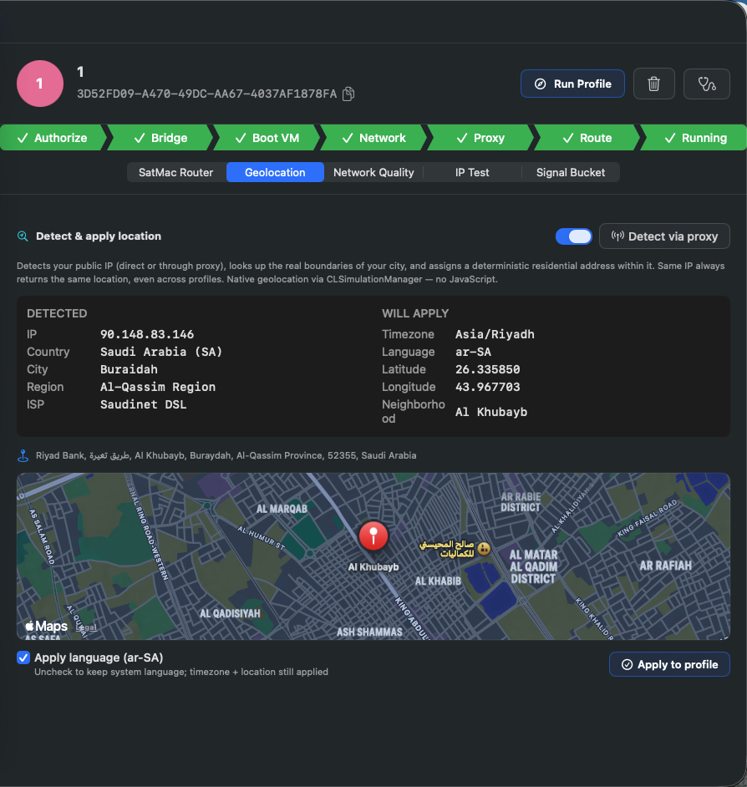The width and height of the screenshot is (747, 787).
Task: Select the Network pipeline step
Action: (x=374, y=138)
